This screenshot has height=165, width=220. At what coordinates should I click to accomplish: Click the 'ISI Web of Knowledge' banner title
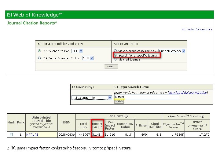point(34,15)
